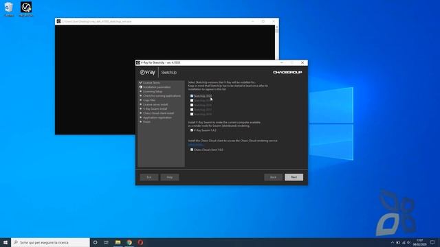The image size is (440, 247).
Task: Open Task View from the taskbar
Action: point(107,242)
